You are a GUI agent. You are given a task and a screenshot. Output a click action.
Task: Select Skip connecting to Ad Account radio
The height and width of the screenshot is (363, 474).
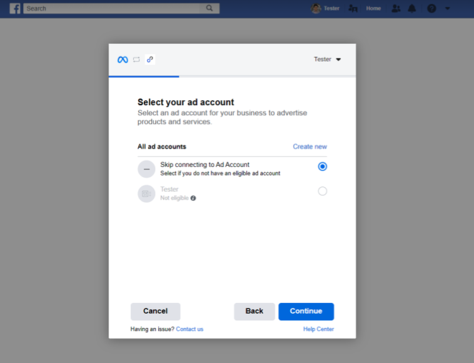322,166
